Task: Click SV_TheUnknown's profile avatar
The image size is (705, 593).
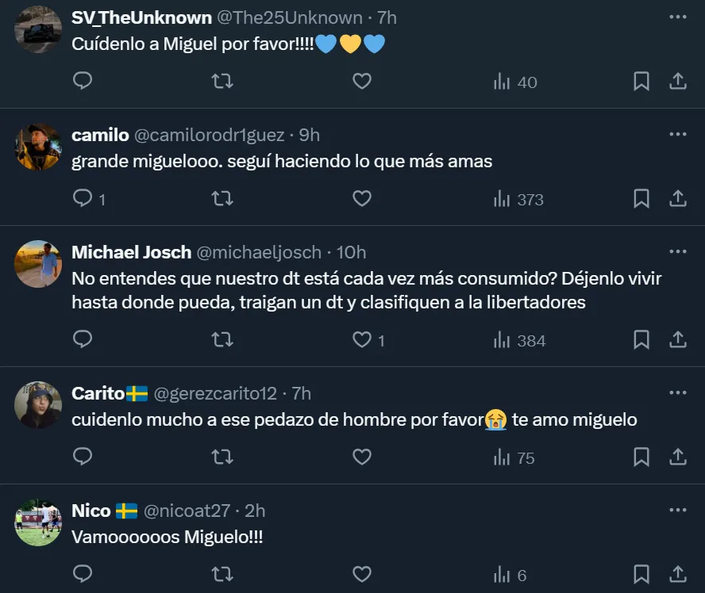Action: [x=38, y=29]
